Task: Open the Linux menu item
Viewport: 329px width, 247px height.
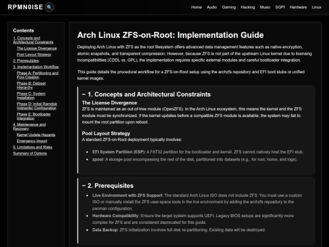Action: 316,7
